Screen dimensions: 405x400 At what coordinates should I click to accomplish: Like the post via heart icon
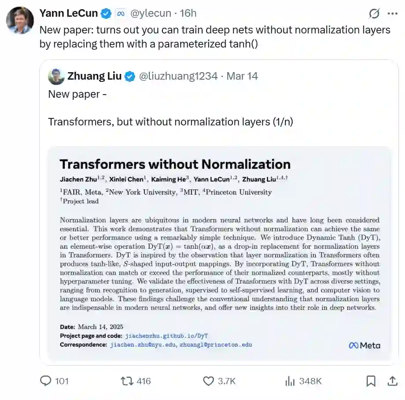tap(208, 381)
